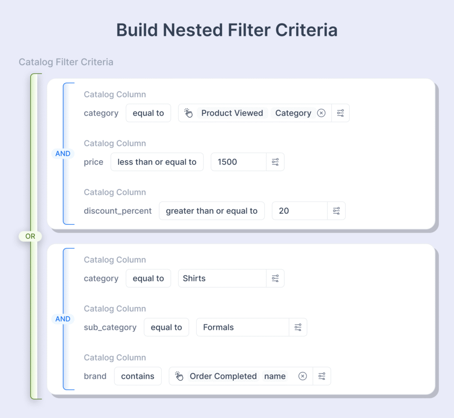The height and width of the screenshot is (418, 454).
Task: Open the 'contains' operator dropdown for brand
Action: [x=137, y=376]
